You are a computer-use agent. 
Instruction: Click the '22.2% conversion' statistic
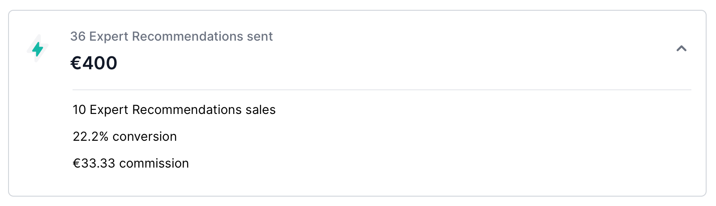[125, 136]
